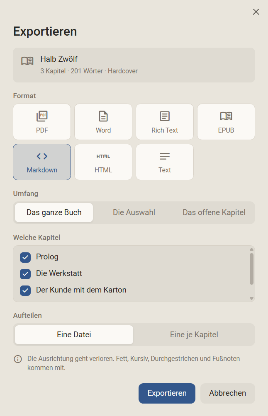The height and width of the screenshot is (416, 268).
Task: Click the Exportieren button
Action: pyautogui.click(x=167, y=393)
